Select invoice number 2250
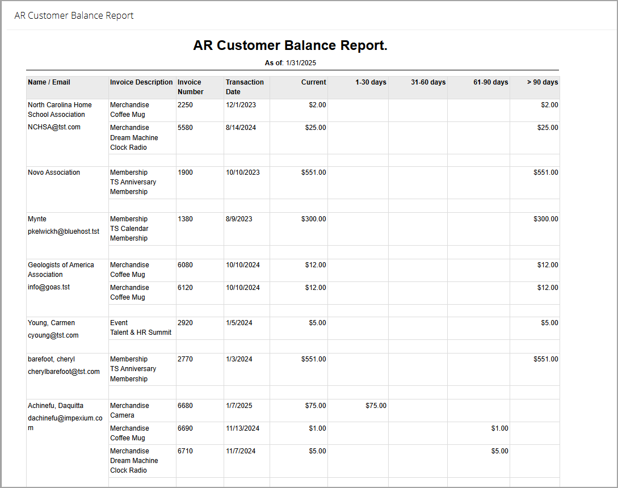618x488 pixels. tap(185, 105)
